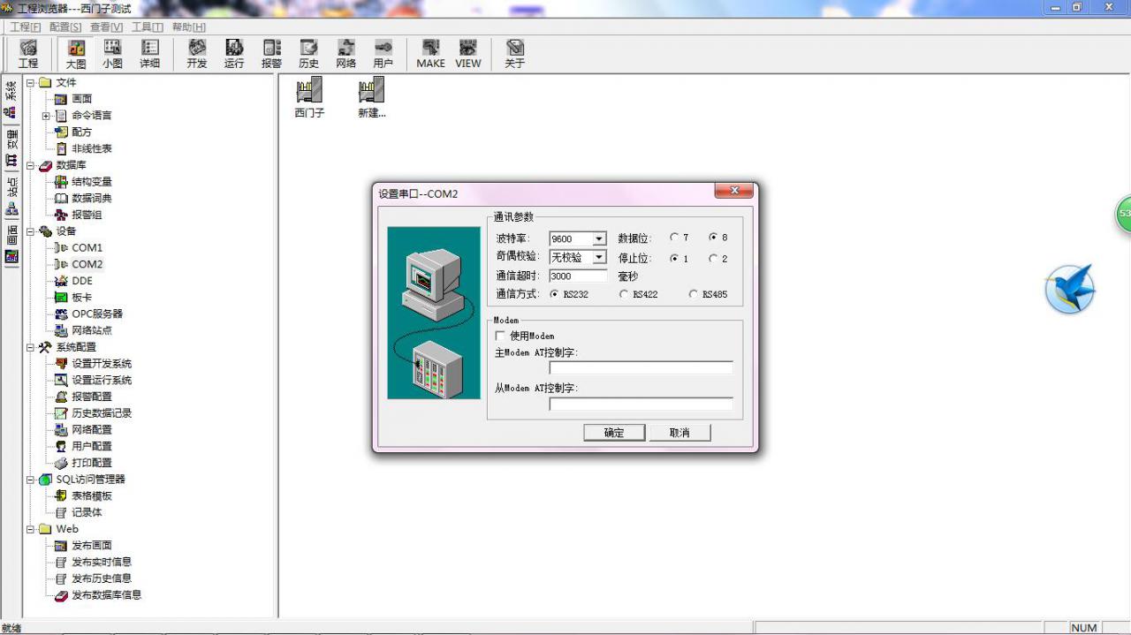Viewport: 1131px width, 635px height.
Task: Open 历史数据记录 node
Action: point(101,413)
